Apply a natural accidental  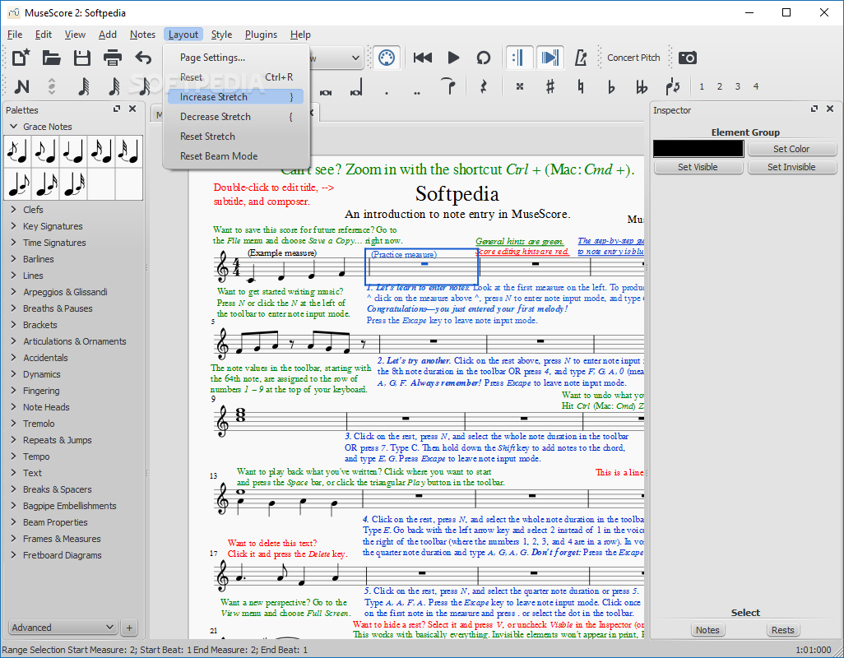[x=581, y=86]
